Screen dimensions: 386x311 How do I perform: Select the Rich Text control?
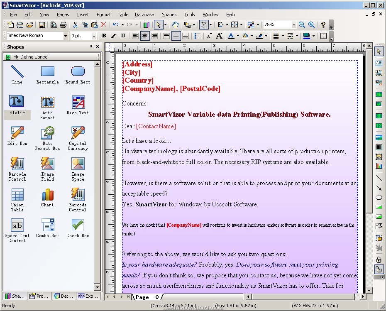[78, 105]
